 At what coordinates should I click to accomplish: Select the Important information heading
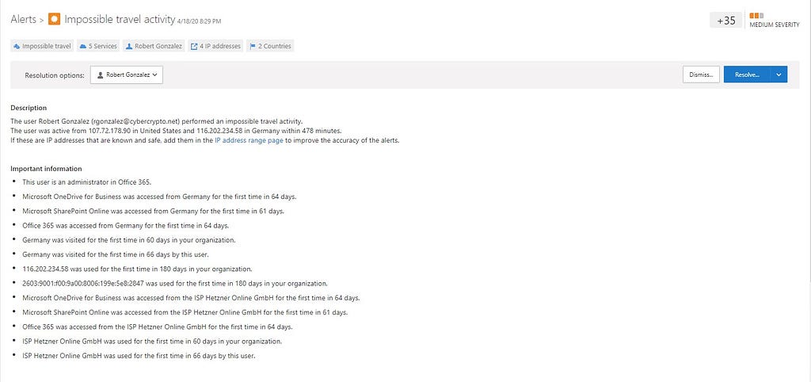(x=46, y=169)
